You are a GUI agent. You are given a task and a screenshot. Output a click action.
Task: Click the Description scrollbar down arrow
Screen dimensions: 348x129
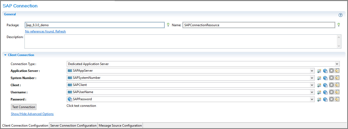click(339, 46)
